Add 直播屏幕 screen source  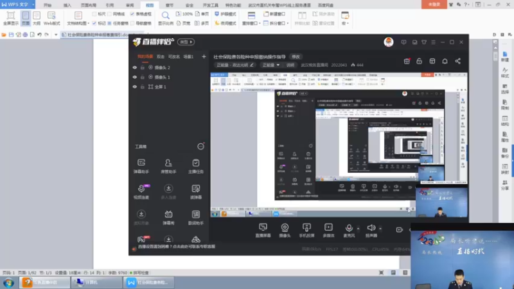point(263,231)
